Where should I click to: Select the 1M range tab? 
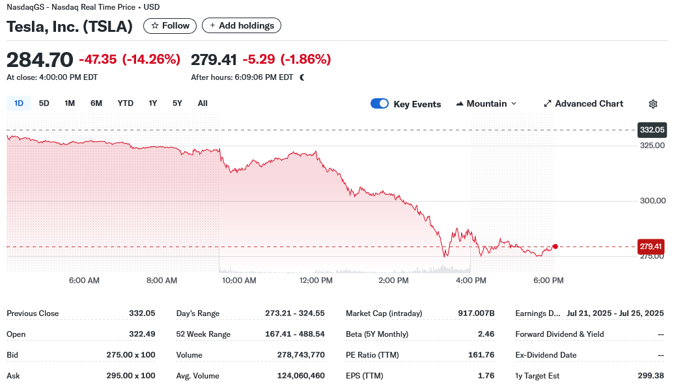70,103
